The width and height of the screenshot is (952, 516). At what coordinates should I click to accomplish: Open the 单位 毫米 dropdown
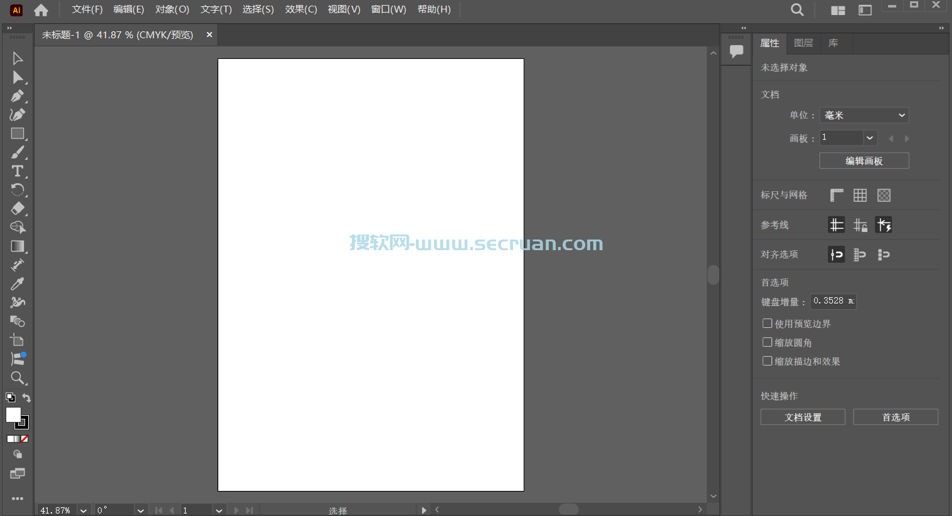(864, 115)
